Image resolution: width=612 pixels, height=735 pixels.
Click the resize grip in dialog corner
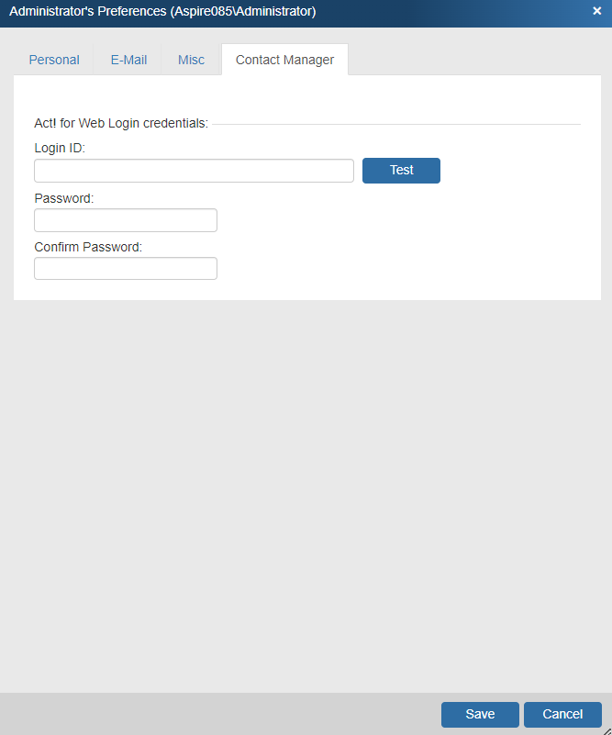click(606, 729)
